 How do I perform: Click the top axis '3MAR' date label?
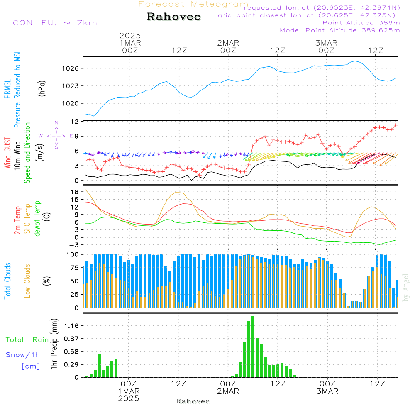pyautogui.click(x=326, y=43)
